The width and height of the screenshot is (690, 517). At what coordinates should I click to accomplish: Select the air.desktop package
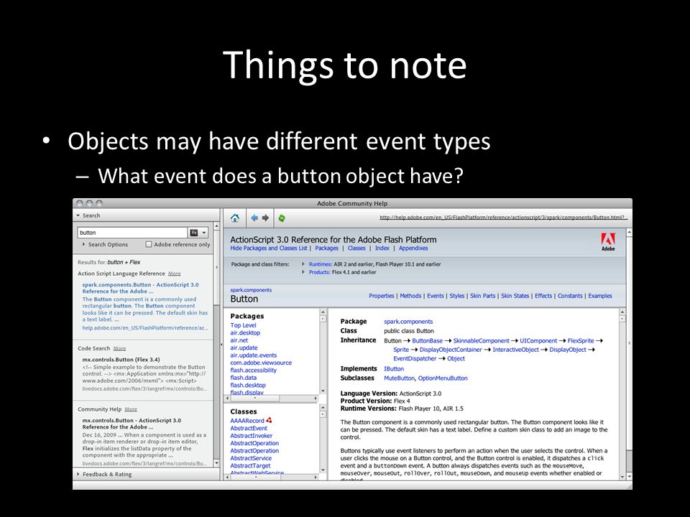245,332
